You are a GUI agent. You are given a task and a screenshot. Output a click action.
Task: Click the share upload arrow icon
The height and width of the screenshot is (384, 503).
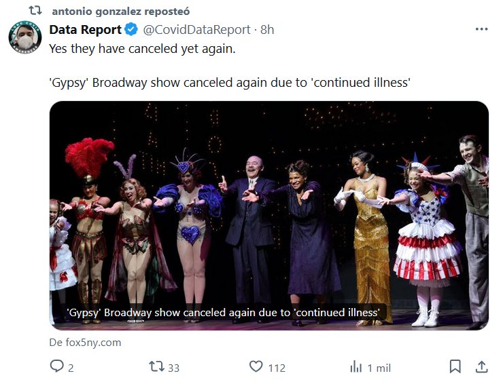point(481,367)
